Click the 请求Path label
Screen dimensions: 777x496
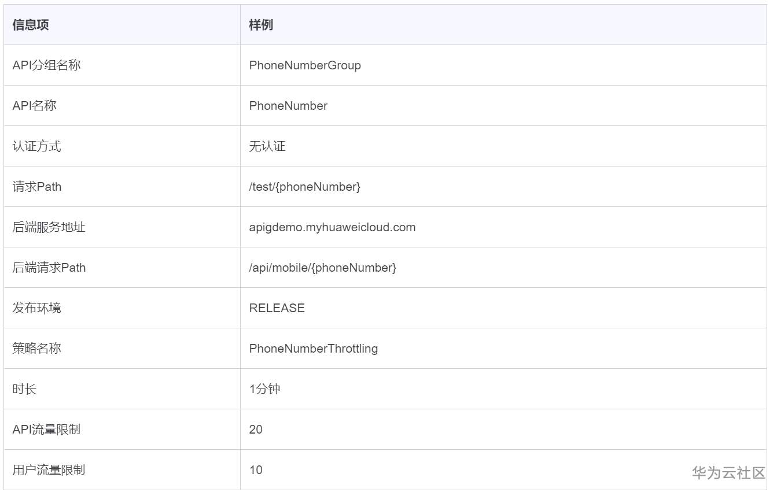tap(36, 187)
